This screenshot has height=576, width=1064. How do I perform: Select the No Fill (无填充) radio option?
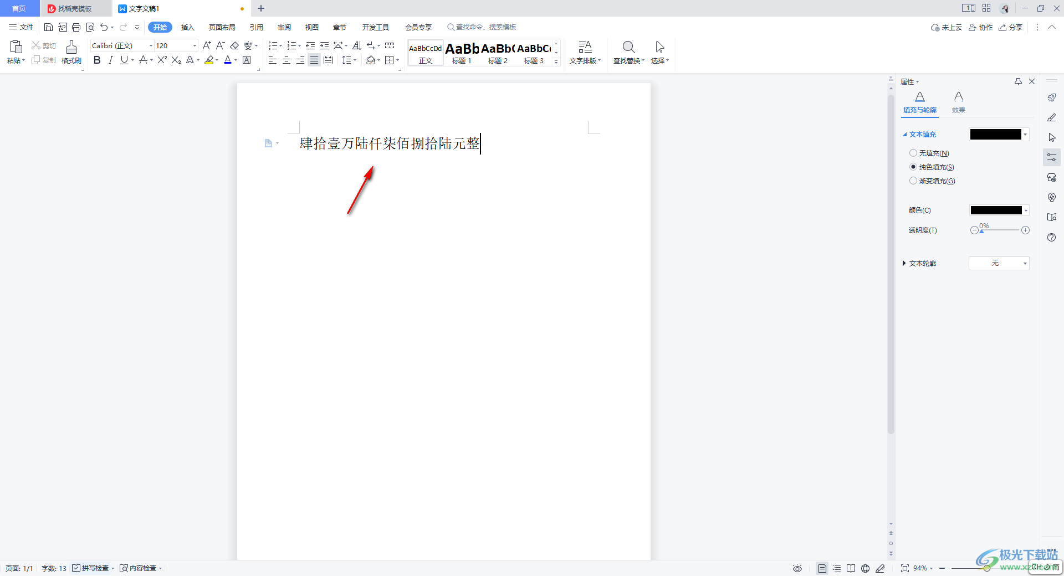(913, 153)
